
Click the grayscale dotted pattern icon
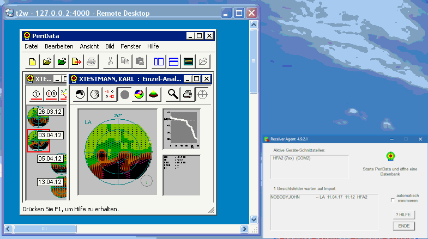click(95, 94)
